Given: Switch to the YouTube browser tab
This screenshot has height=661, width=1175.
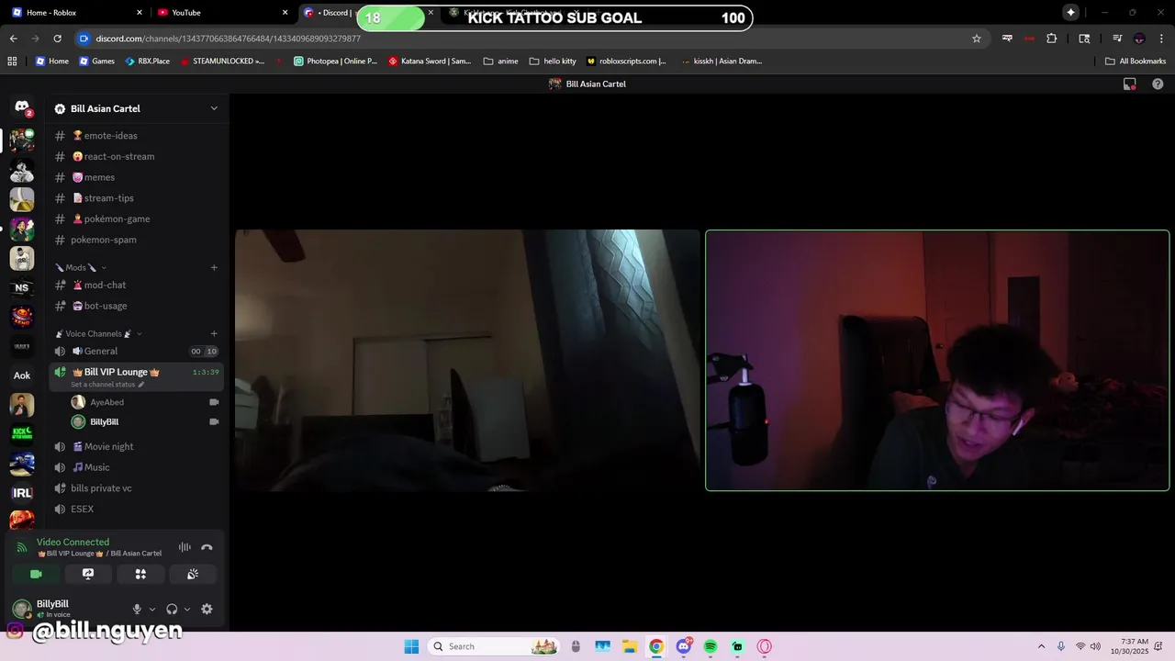Looking at the screenshot, I should [221, 13].
